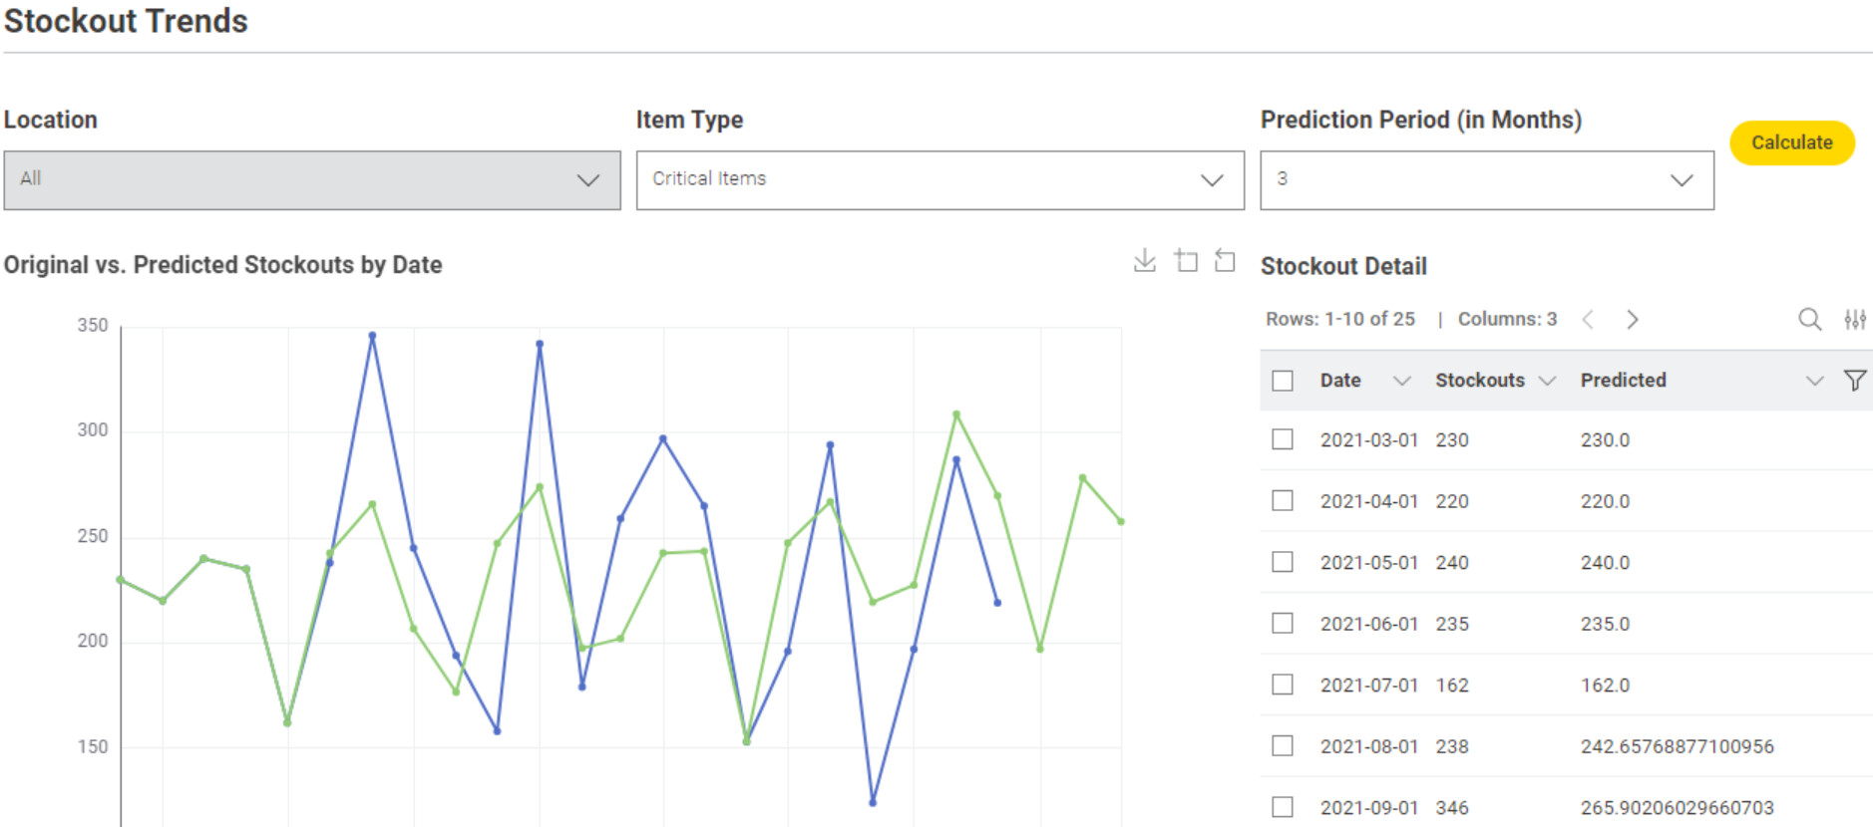Click the chart zoom-select crop icon
The height and width of the screenshot is (827, 1873).
click(x=1186, y=261)
